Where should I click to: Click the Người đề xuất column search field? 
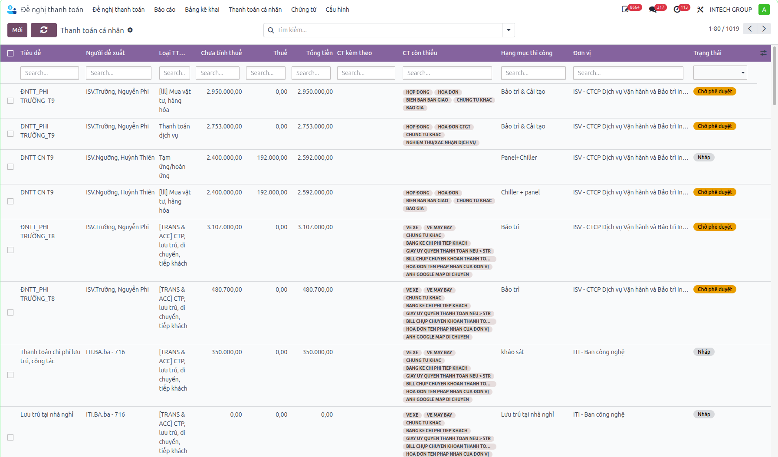(118, 73)
